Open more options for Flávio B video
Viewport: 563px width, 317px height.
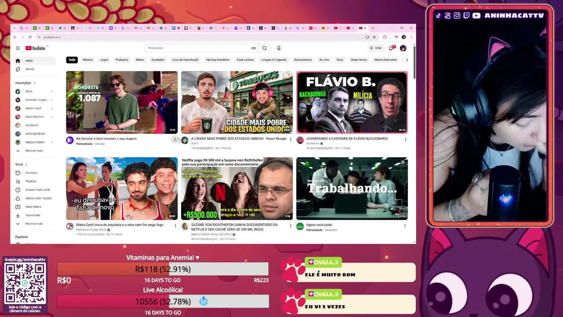[x=406, y=140]
